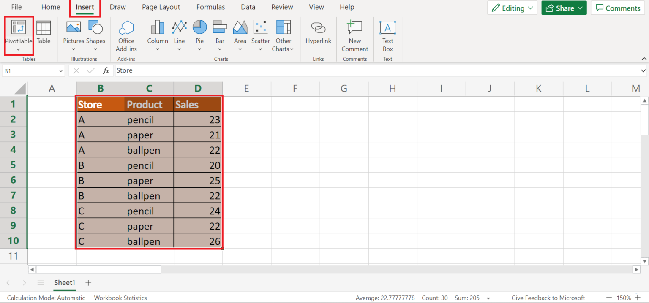Select the Sheet1 tab
Viewport: 649px width, 303px height.
64,283
